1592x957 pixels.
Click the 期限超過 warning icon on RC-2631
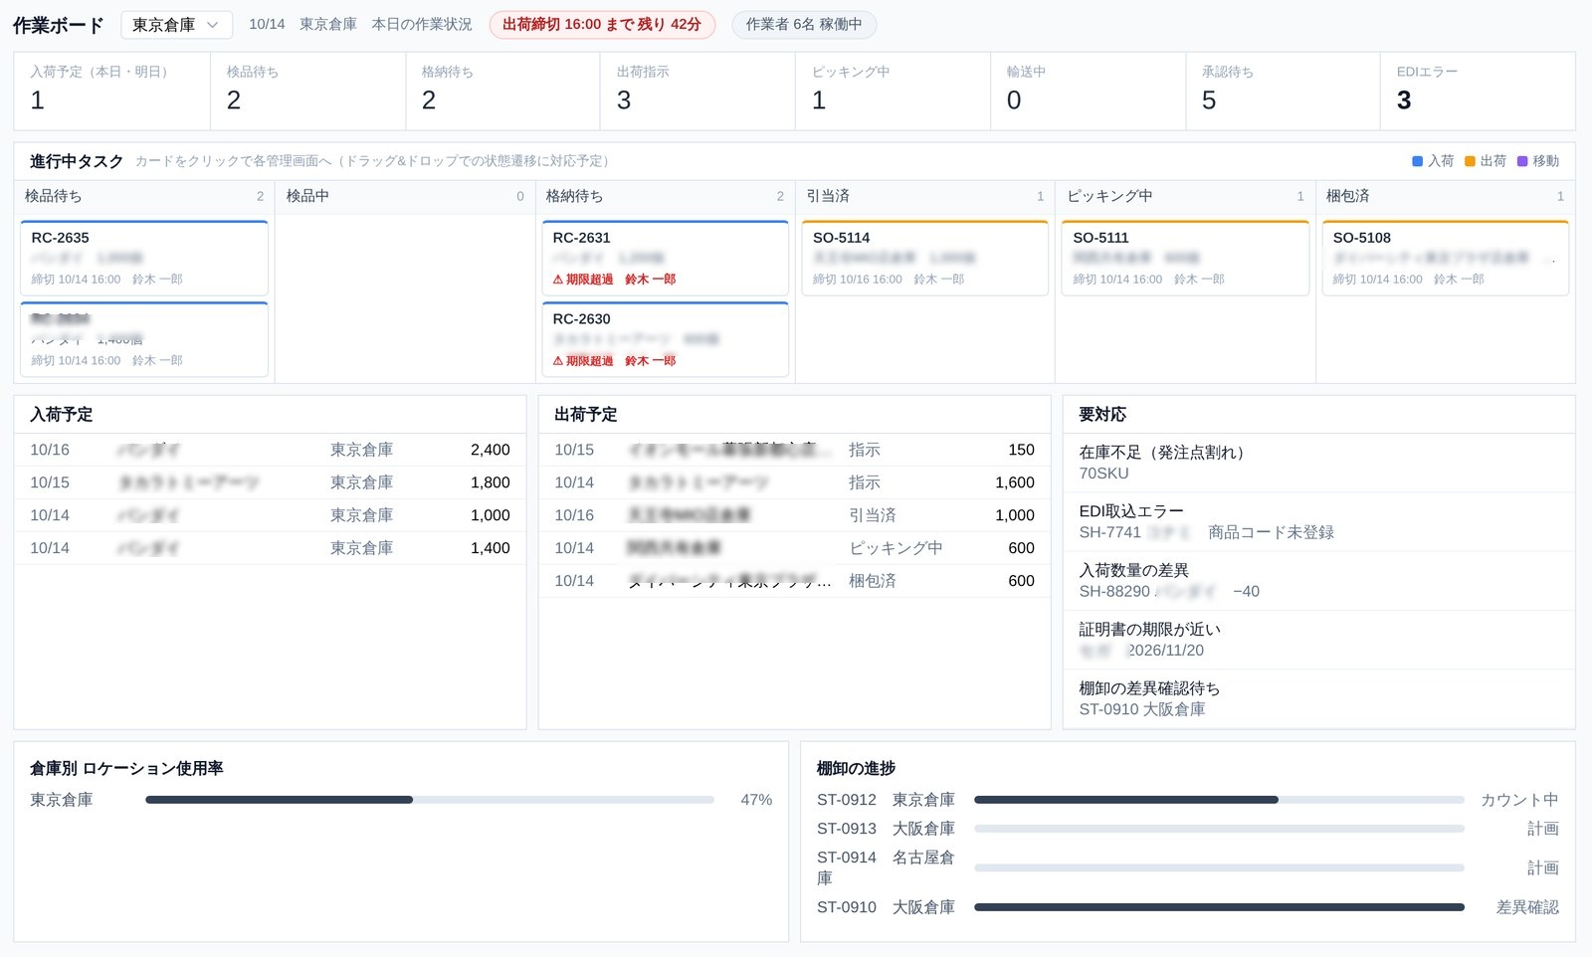[558, 280]
